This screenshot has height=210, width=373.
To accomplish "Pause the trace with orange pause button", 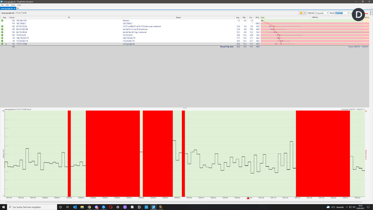I will 301,13.
